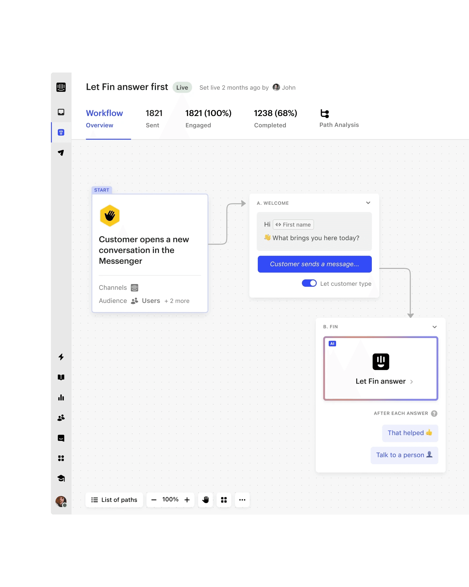The width and height of the screenshot is (469, 587).
Task: Click John's avatar in the header
Action: (276, 87)
